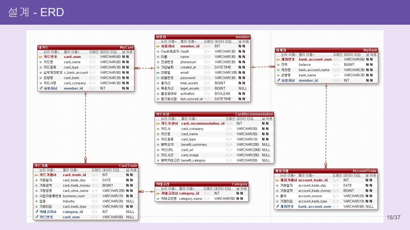This screenshot has width=410, height=230.
Task: Click card_company in MyCard table
Action: pos(75,83)
